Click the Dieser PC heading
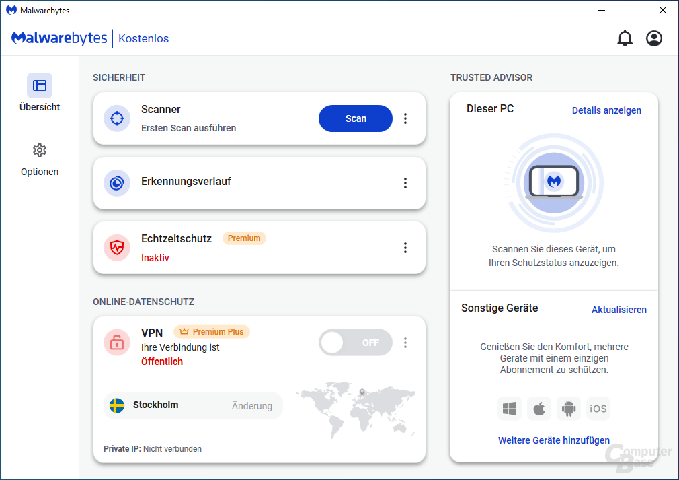The width and height of the screenshot is (679, 480). [x=490, y=109]
